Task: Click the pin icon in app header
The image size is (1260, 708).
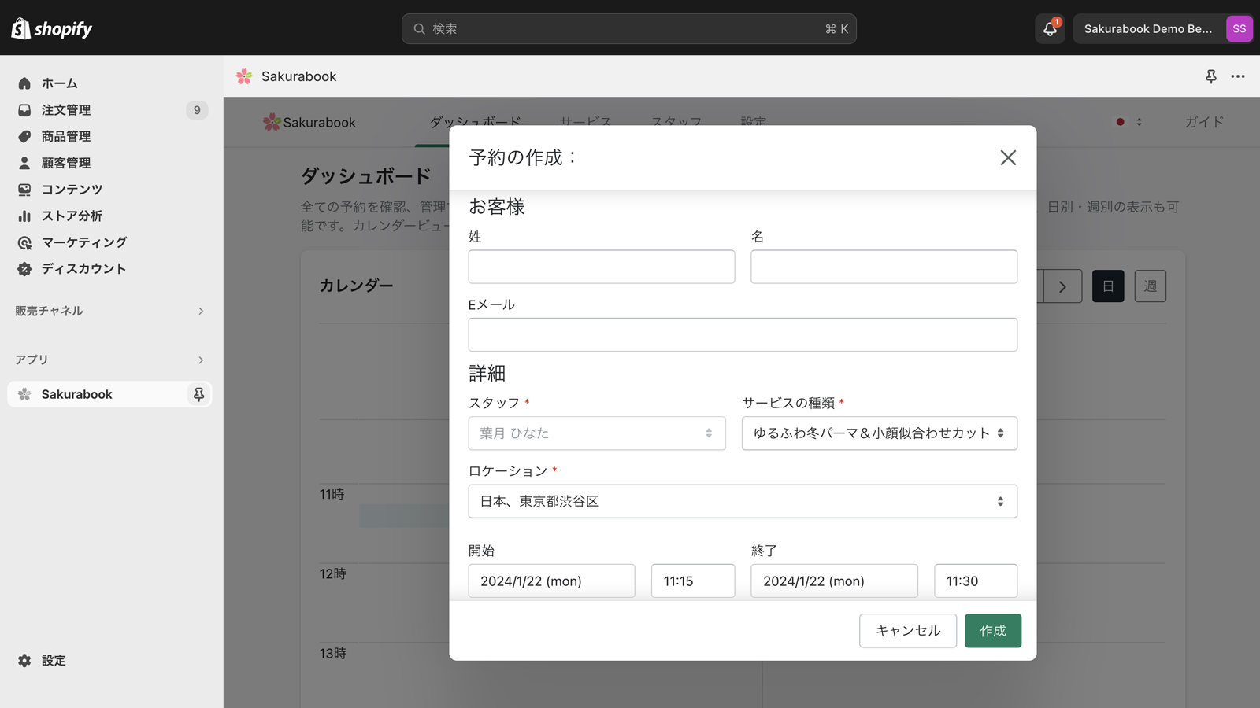Action: click(x=1211, y=76)
